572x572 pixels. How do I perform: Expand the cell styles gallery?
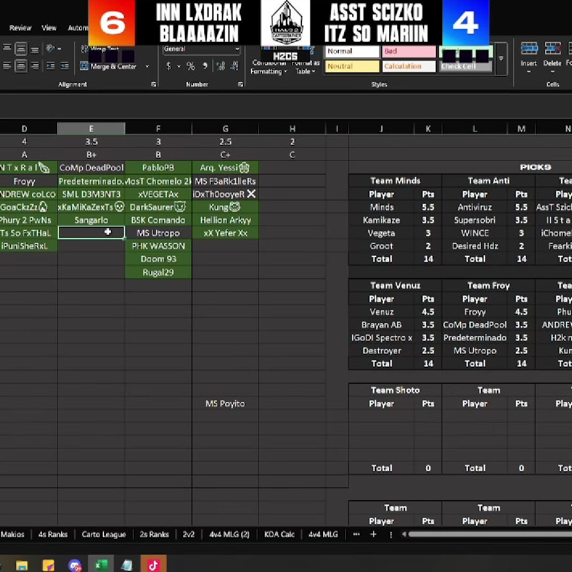point(501,59)
